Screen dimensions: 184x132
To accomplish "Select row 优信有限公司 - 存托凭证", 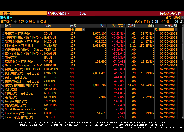I will [x=89, y=73].
